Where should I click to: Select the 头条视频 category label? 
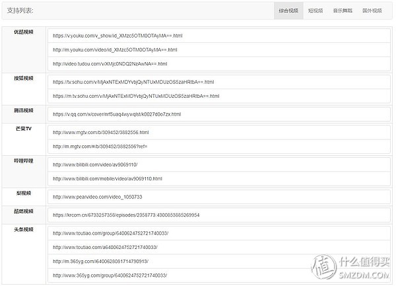[24, 229]
